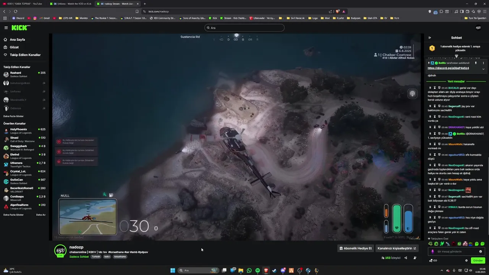Image resolution: width=489 pixels, height=275 pixels.
Task: Expand the pinned BotRix message chevron
Action: (x=483, y=69)
